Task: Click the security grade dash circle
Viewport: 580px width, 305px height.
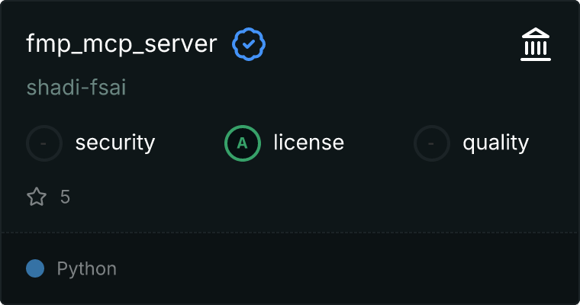Action: [x=45, y=143]
